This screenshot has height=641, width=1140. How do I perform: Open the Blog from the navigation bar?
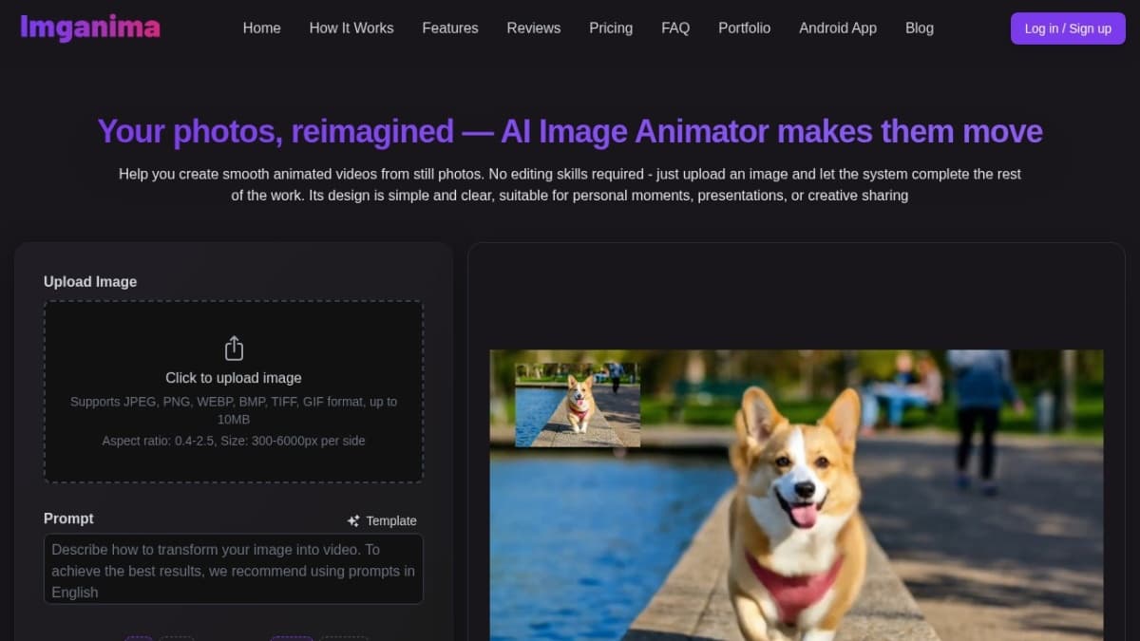coord(919,28)
